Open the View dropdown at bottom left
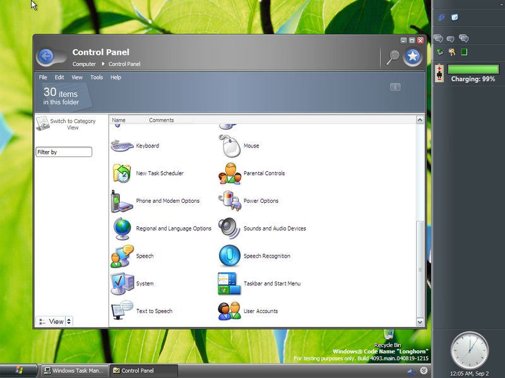This screenshot has width=505, height=378. pyautogui.click(x=54, y=321)
